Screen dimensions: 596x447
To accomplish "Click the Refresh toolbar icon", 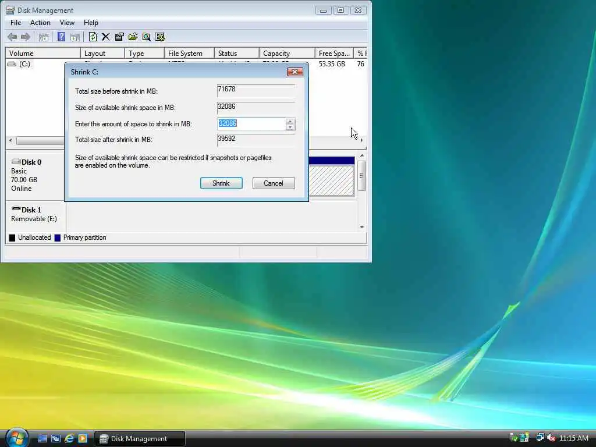I will tap(93, 37).
